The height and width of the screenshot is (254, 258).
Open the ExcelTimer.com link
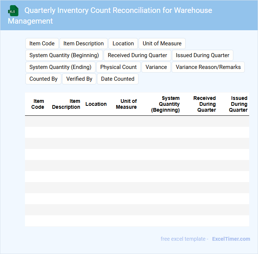click(231, 239)
